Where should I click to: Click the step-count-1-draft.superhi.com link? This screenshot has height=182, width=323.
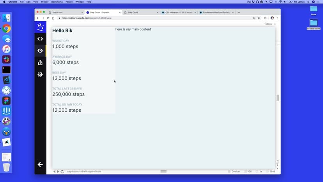(84, 171)
